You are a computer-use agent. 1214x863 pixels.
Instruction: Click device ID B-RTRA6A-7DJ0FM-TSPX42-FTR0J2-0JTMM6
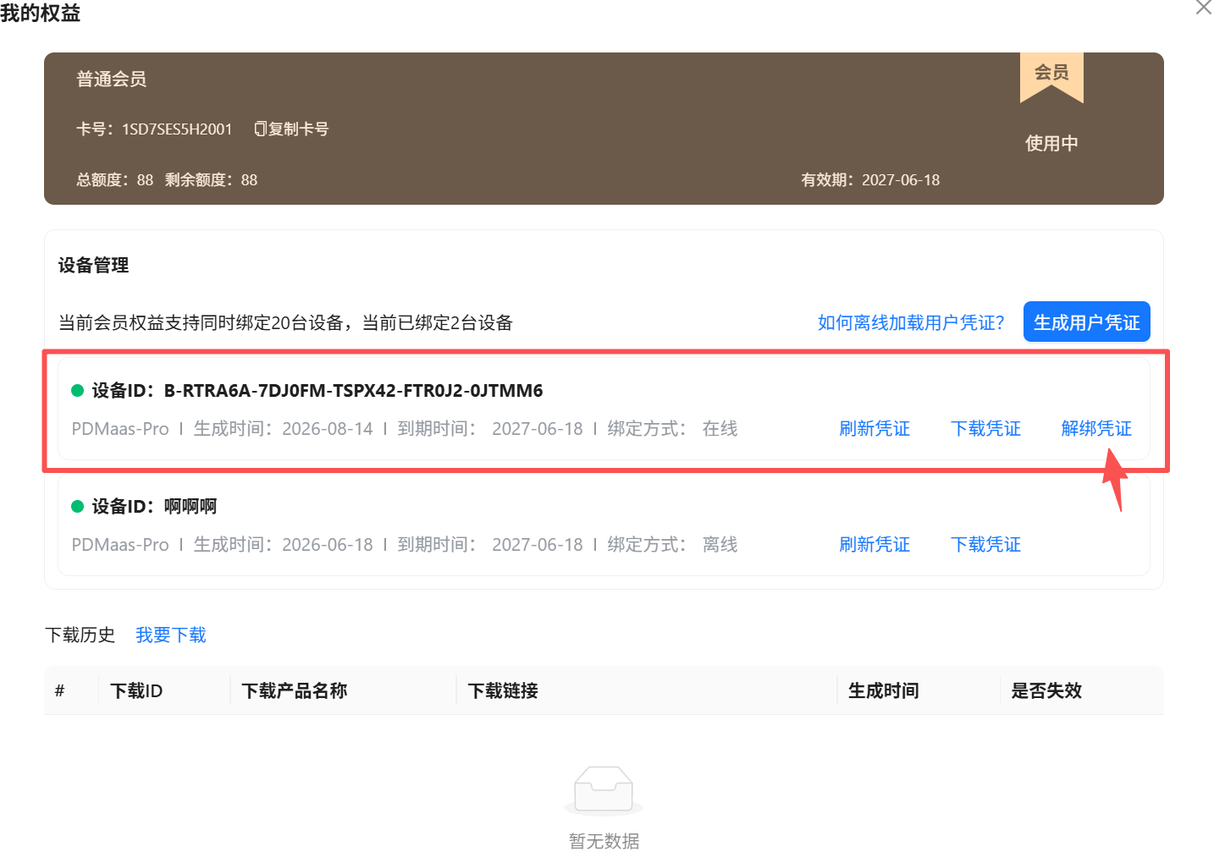coord(353,390)
